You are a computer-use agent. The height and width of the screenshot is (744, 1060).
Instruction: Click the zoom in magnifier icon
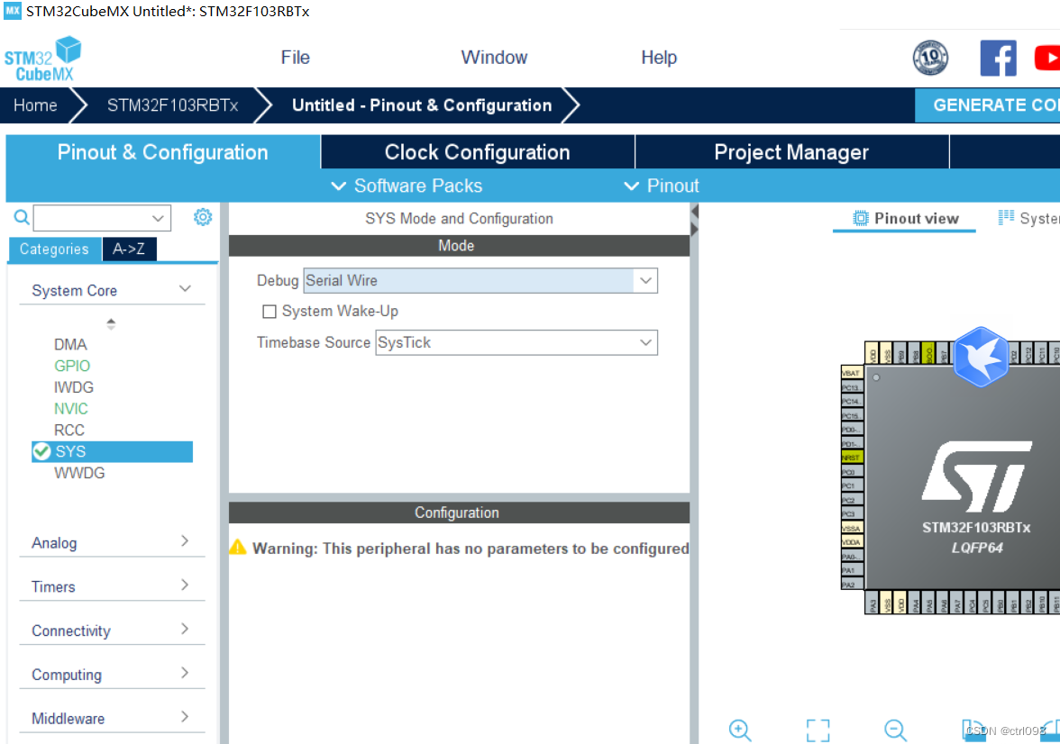point(739,730)
